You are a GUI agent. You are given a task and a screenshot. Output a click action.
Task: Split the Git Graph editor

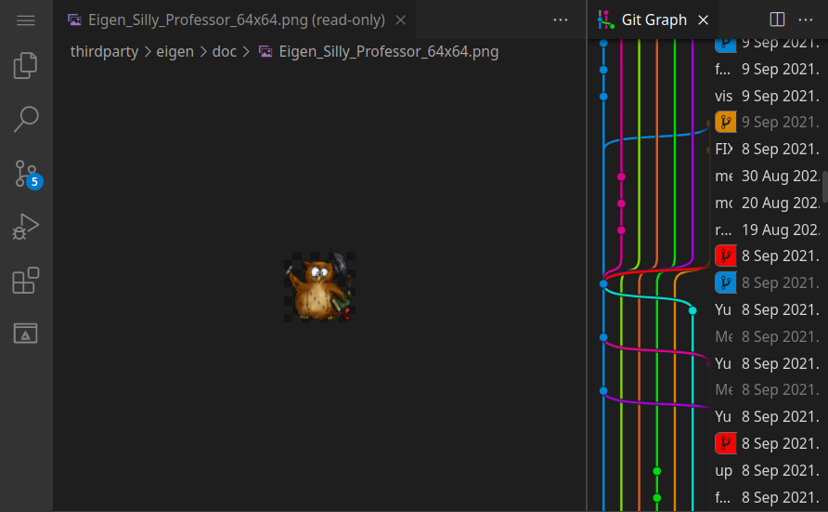(x=777, y=20)
